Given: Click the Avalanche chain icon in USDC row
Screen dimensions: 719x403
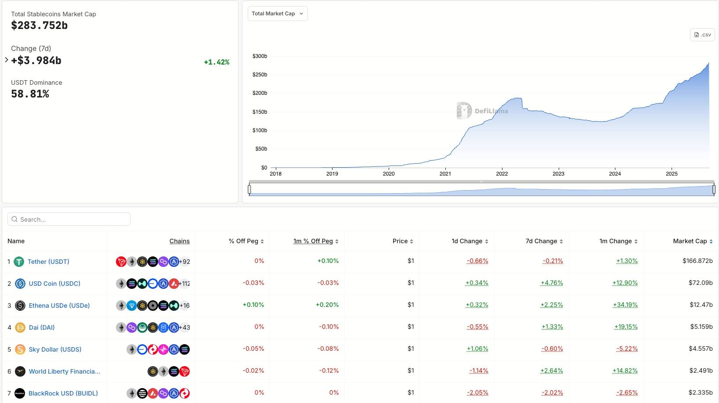Looking at the screenshot, I should [174, 284].
